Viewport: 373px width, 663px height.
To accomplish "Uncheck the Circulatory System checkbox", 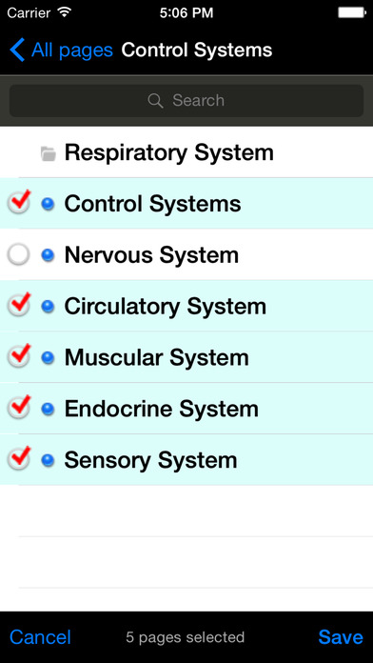I will 19,305.
